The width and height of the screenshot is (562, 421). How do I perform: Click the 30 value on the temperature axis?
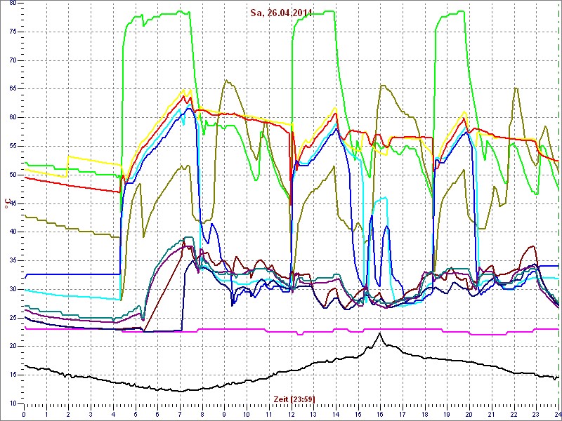pos(13,289)
